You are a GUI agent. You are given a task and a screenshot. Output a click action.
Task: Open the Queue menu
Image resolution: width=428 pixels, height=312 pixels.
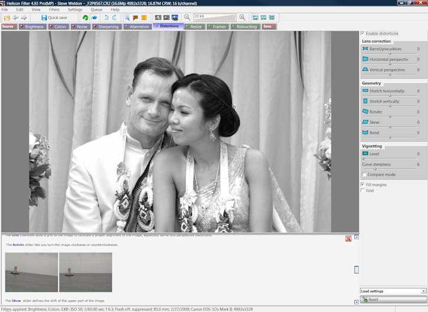point(96,9)
